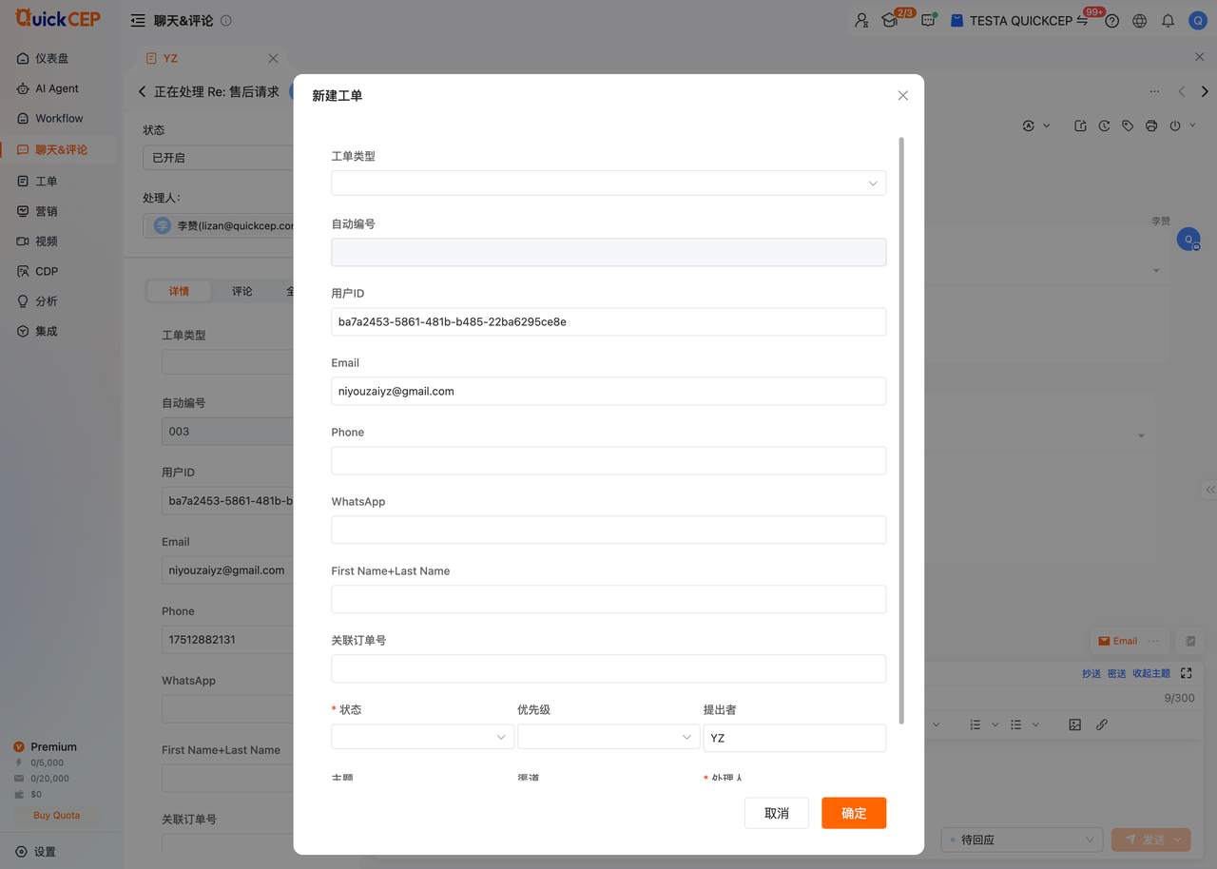
Task: Click the Q user avatar in top bar
Action: 1197,20
